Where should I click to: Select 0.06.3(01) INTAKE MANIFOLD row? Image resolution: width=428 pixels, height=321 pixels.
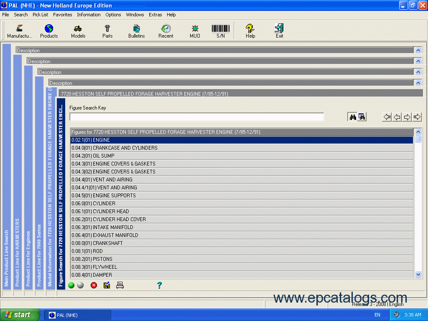[242, 227]
